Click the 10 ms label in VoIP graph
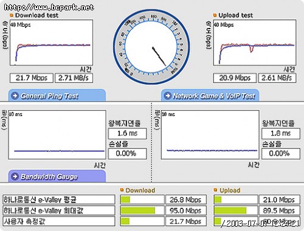This screenshot has height=231, width=304. pyautogui.click(x=168, y=114)
